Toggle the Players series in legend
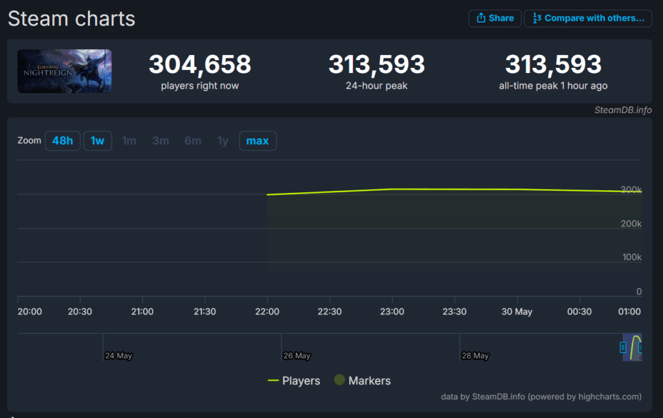 pos(294,381)
